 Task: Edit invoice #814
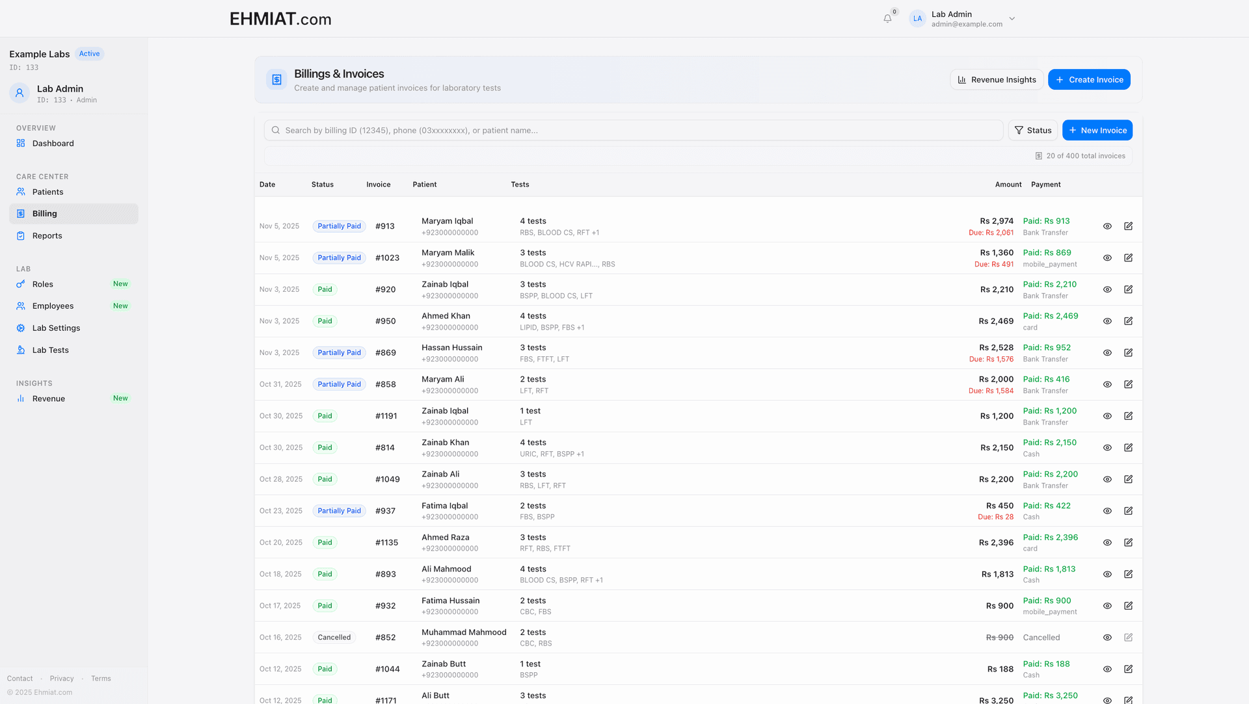pos(1128,448)
